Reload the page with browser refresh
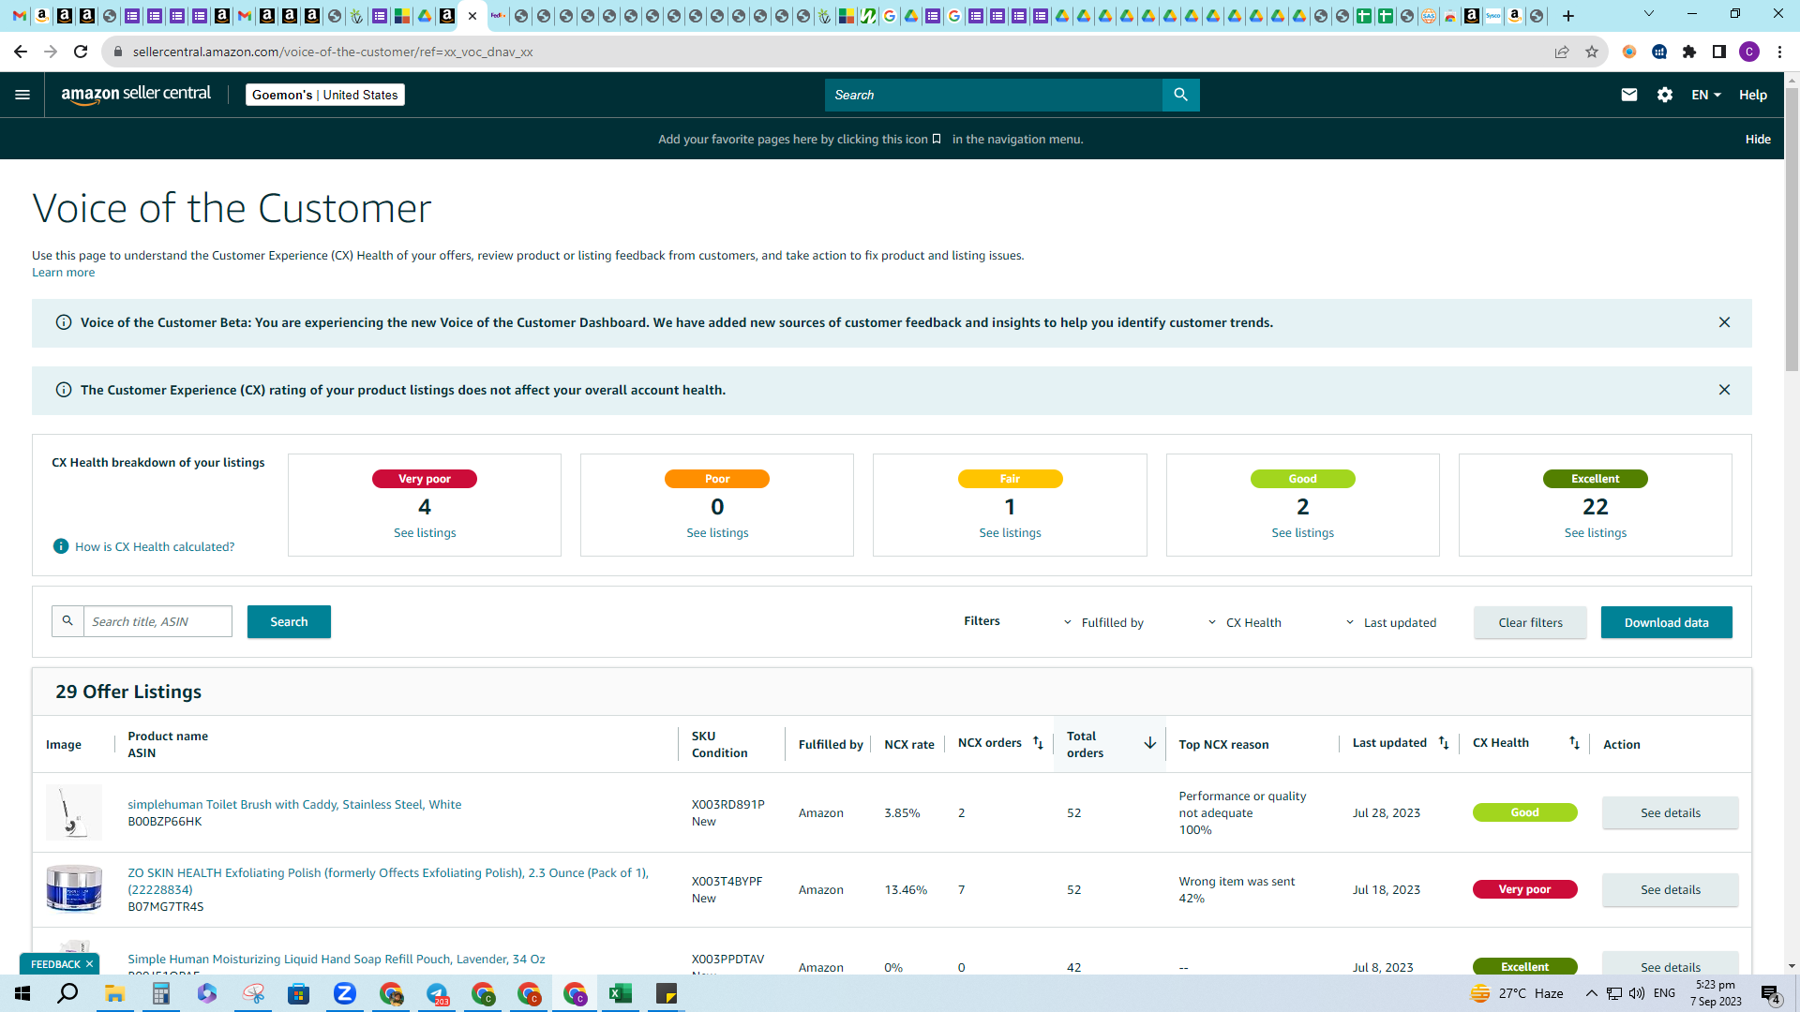This screenshot has width=1800, height=1012. coord(81,52)
